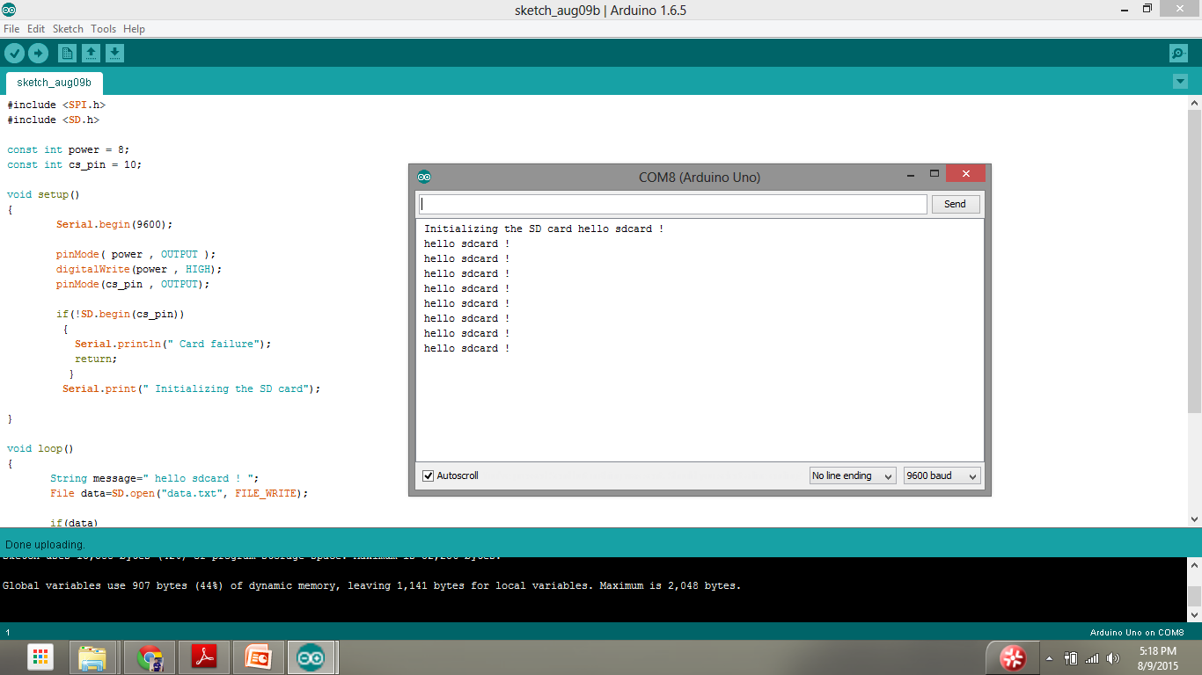Click the Windows Start button
This screenshot has width=1202, height=675.
click(39, 657)
